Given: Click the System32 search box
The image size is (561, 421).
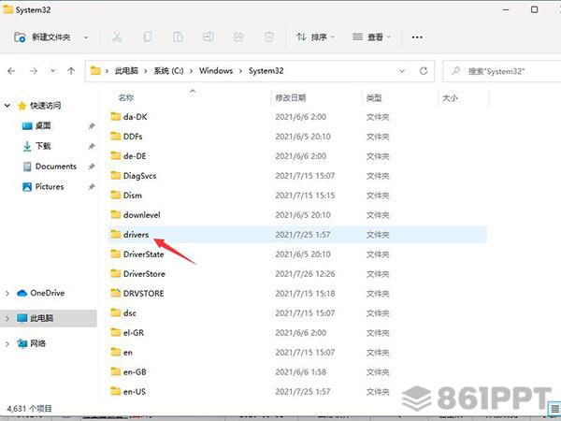Looking at the screenshot, I should [500, 71].
